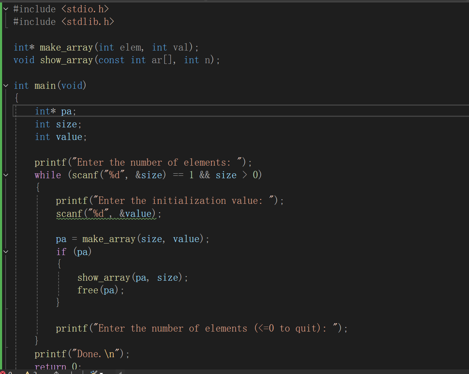Screen dimensions: 469x374
Task: Click the show_array(pa, size) call
Action: (130, 278)
